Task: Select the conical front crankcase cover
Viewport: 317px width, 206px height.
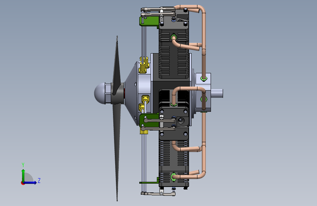Action: [131, 93]
